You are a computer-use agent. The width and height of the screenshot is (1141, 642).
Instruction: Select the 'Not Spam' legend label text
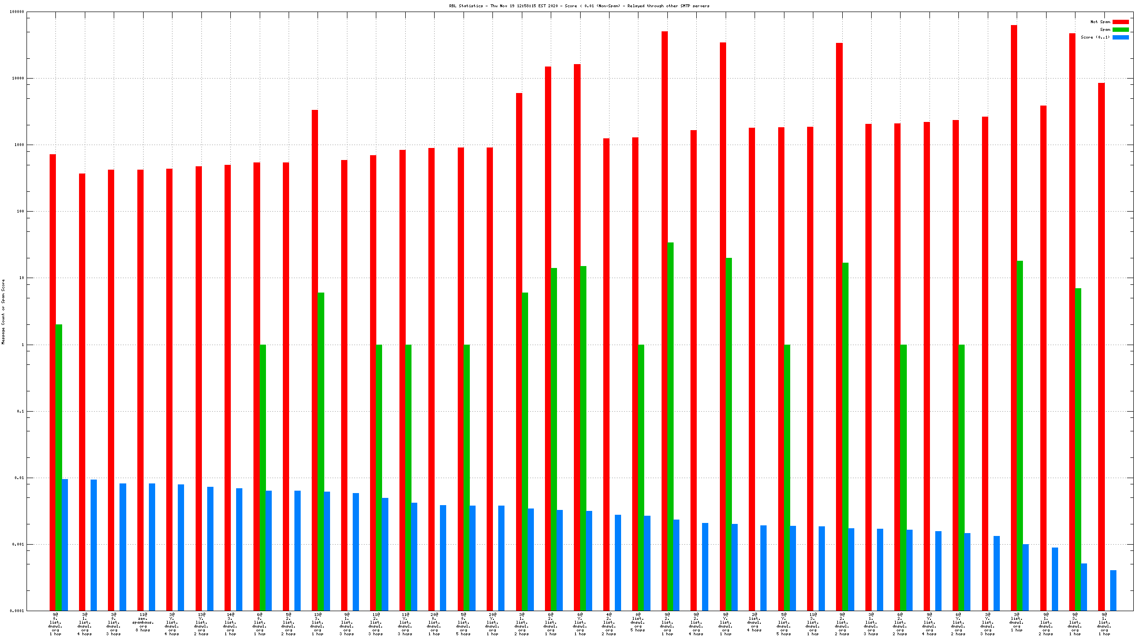click(x=1100, y=22)
